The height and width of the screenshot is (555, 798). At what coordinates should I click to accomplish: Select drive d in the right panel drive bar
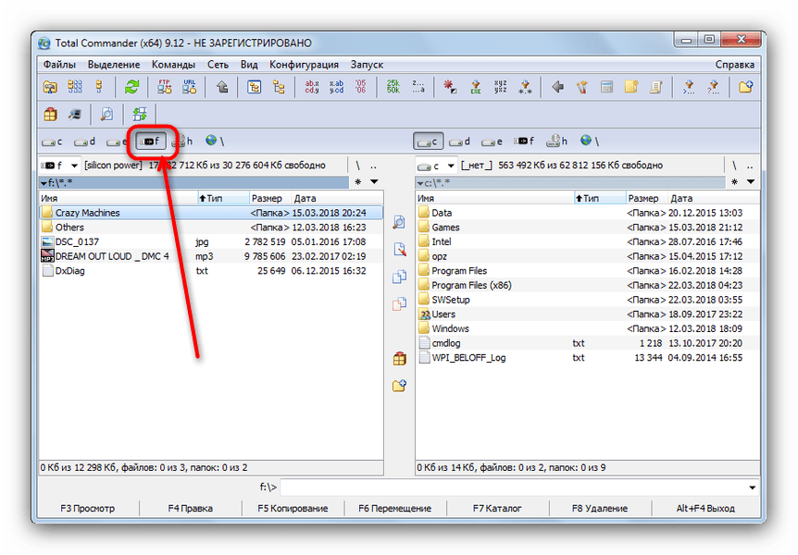460,142
